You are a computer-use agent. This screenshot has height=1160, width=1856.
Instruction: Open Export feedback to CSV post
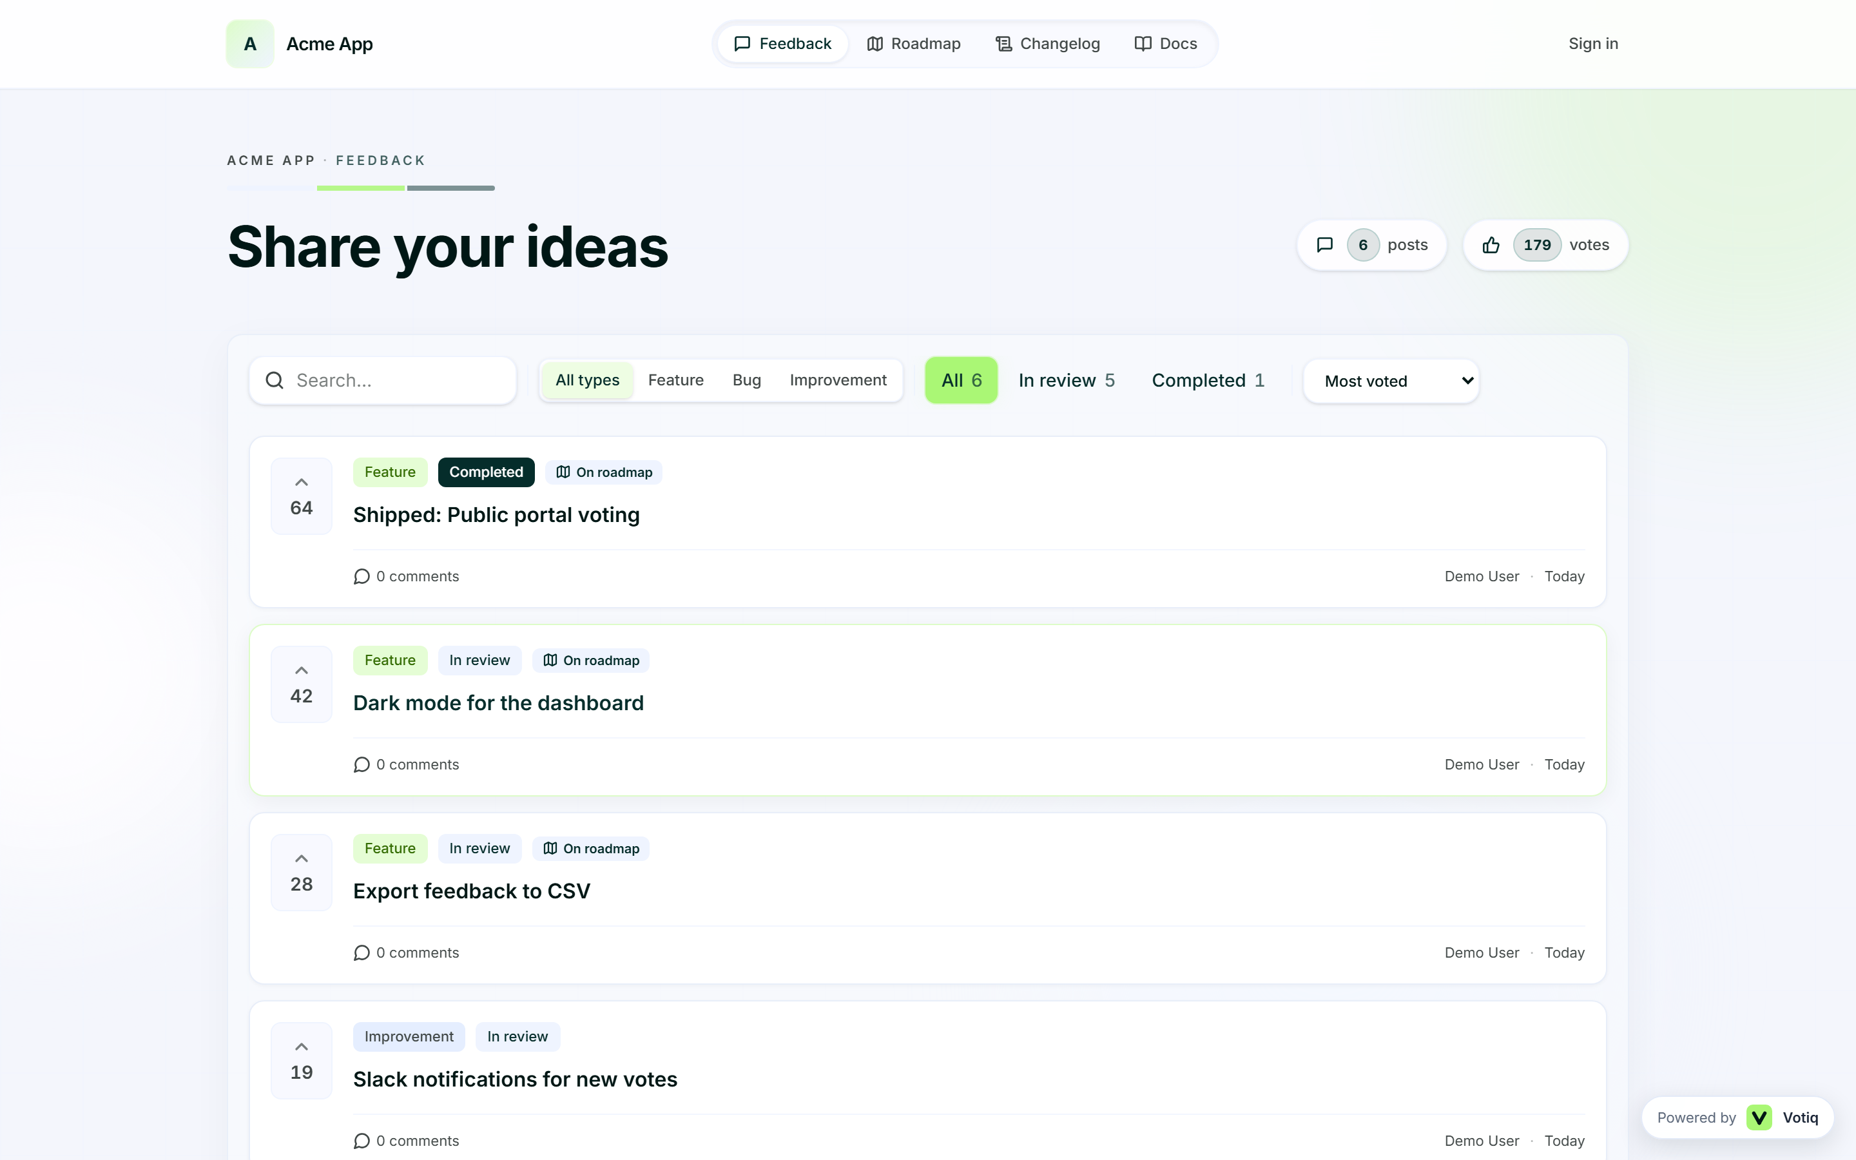click(472, 891)
